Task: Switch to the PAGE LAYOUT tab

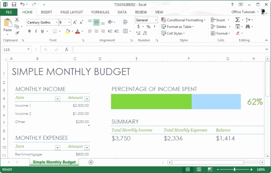Action: click(x=71, y=12)
